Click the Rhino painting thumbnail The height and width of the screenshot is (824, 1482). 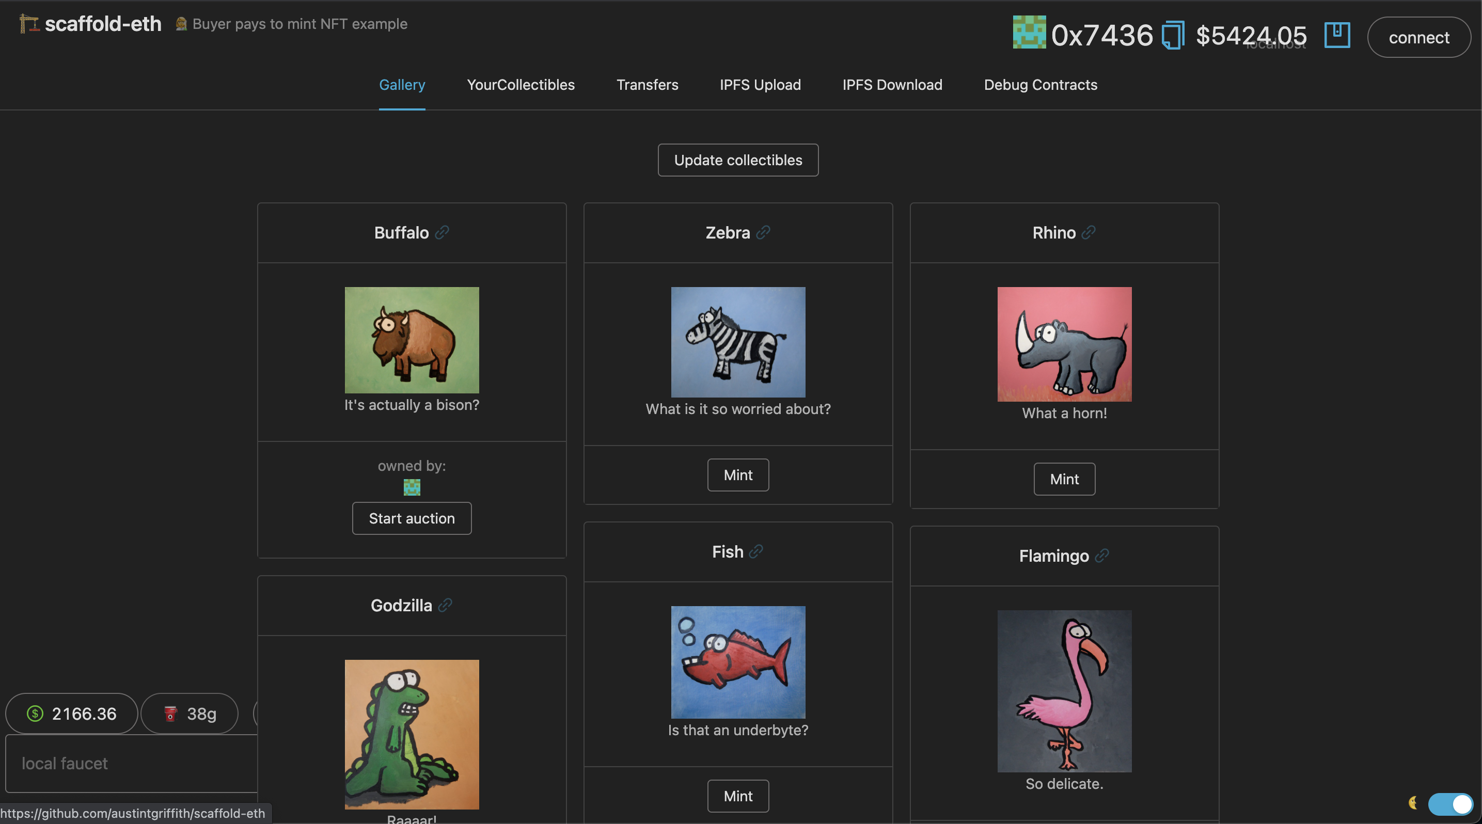[1064, 344]
